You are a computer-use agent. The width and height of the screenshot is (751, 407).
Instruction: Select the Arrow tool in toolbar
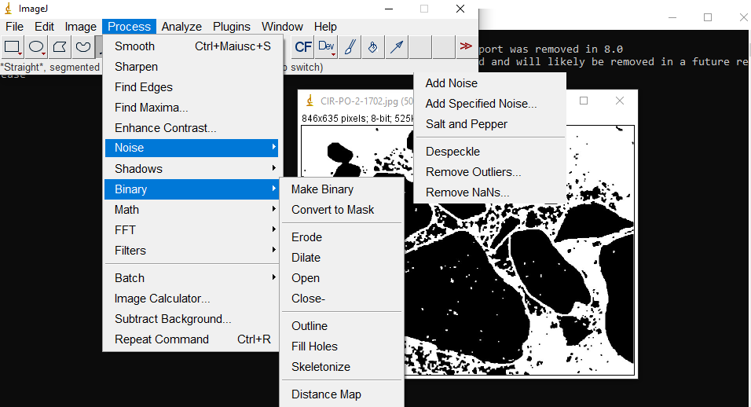pos(397,47)
